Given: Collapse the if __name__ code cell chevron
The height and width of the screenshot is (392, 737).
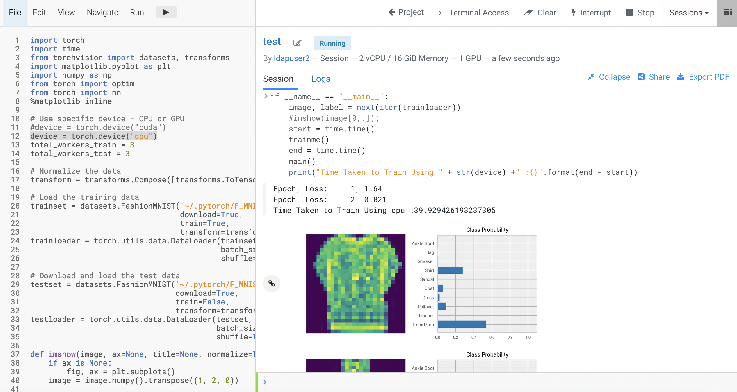Looking at the screenshot, I should (265, 96).
